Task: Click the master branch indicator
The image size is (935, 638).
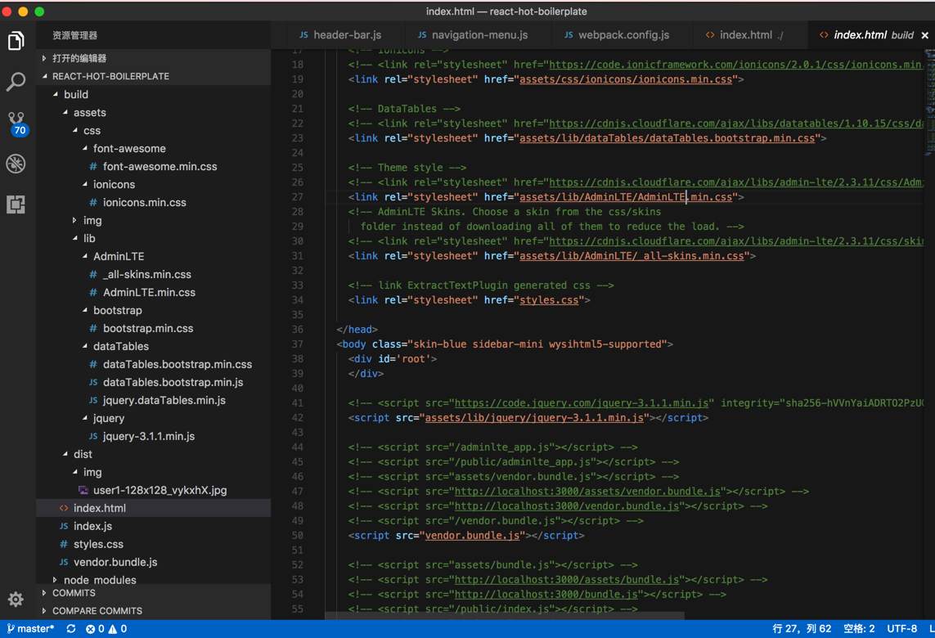Action: pyautogui.click(x=31, y=629)
